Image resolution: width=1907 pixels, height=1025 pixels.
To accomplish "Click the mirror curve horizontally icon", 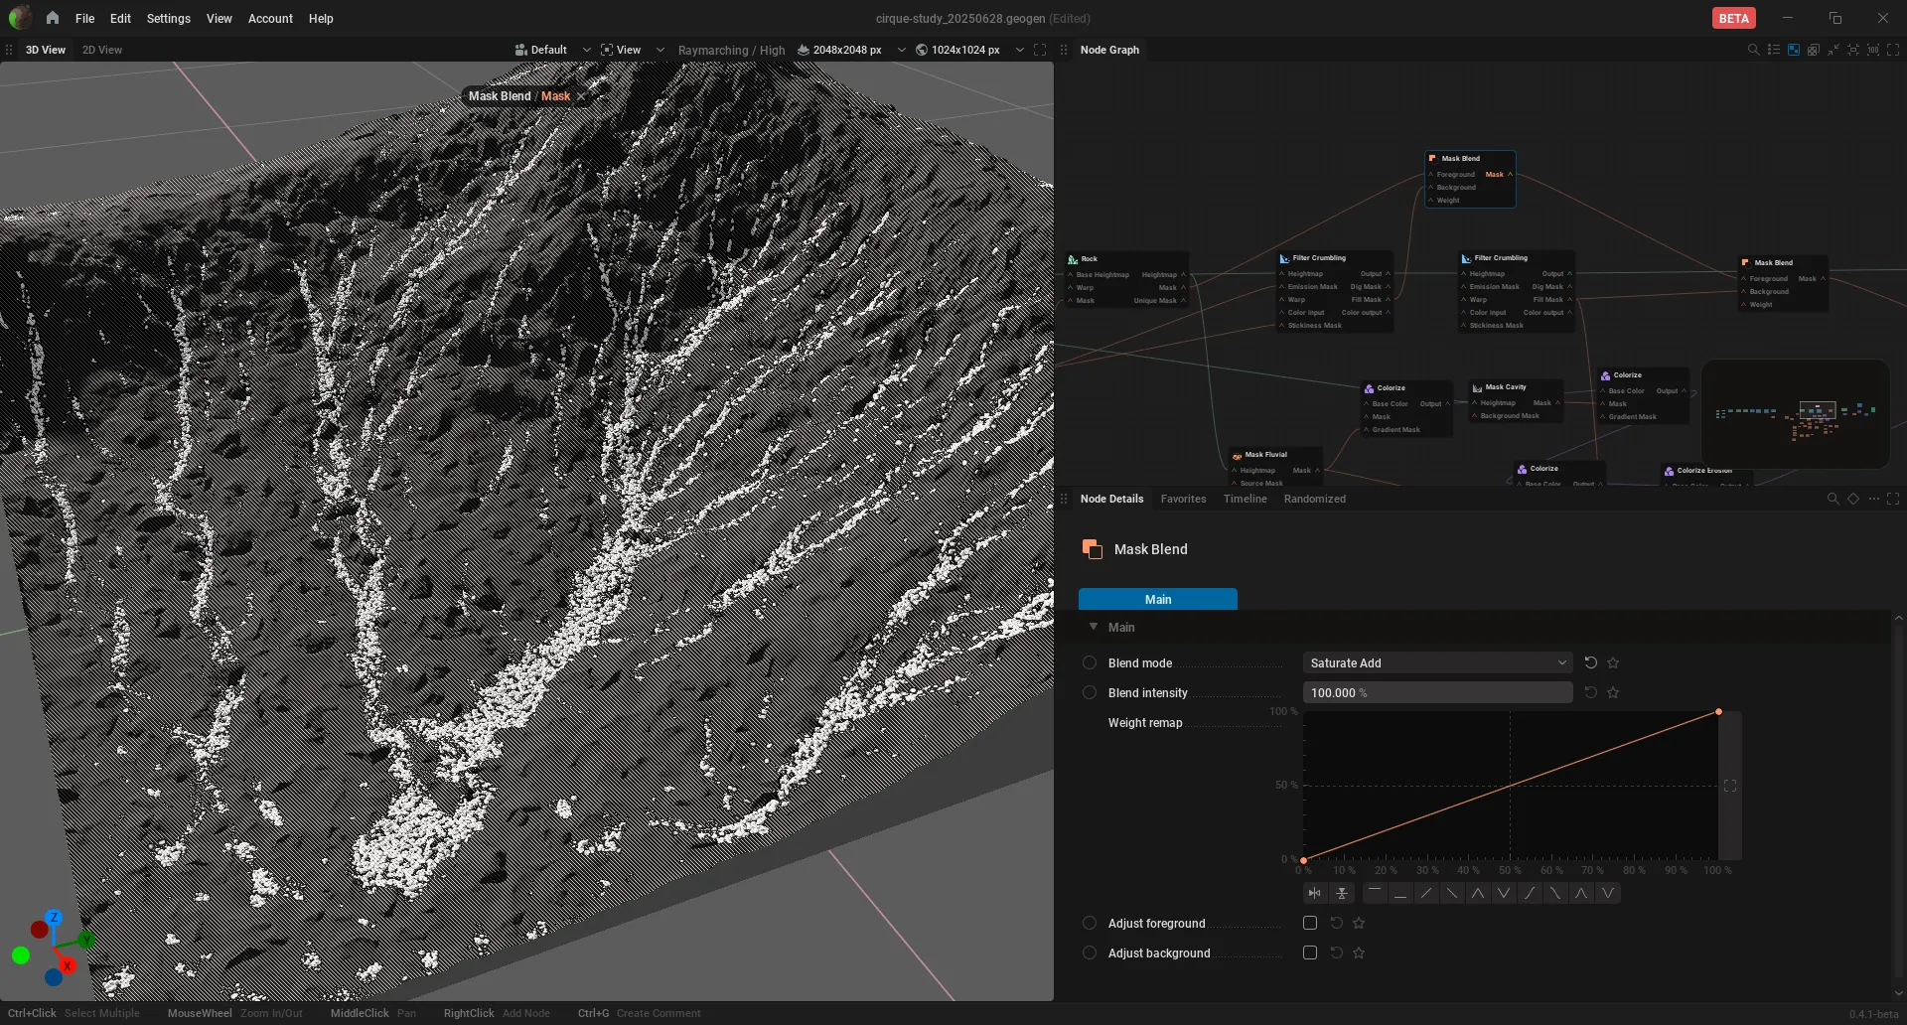I will click(1315, 893).
